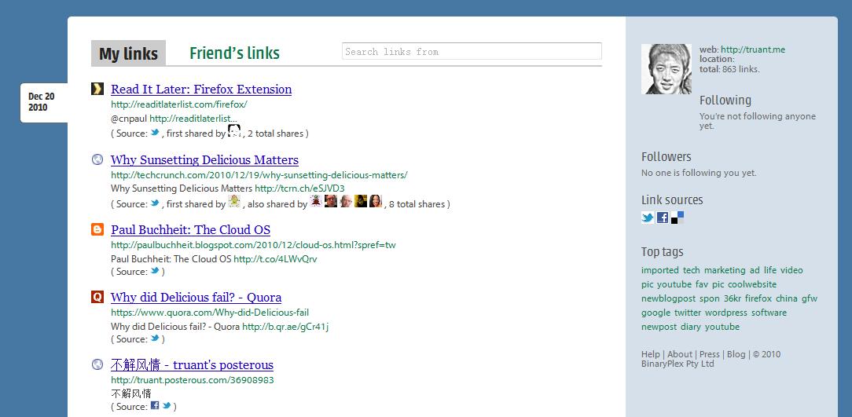
Task: Click third 'also shared by' avatar in Sunsetting entry
Action: (x=346, y=201)
